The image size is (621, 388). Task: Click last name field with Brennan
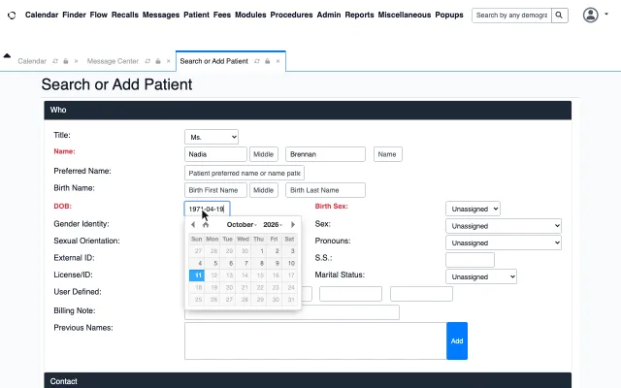click(325, 154)
